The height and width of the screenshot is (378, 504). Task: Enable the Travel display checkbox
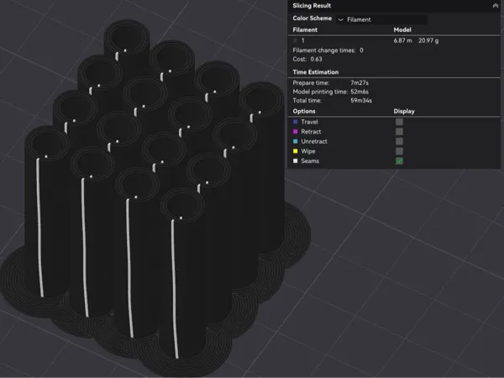399,122
